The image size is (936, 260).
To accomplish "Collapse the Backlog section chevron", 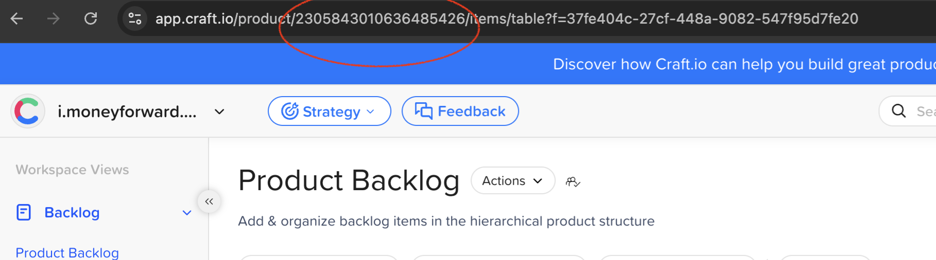I will [187, 213].
